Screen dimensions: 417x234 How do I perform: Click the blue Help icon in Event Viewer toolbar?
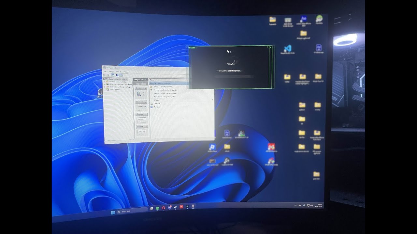pyautogui.click(x=117, y=75)
